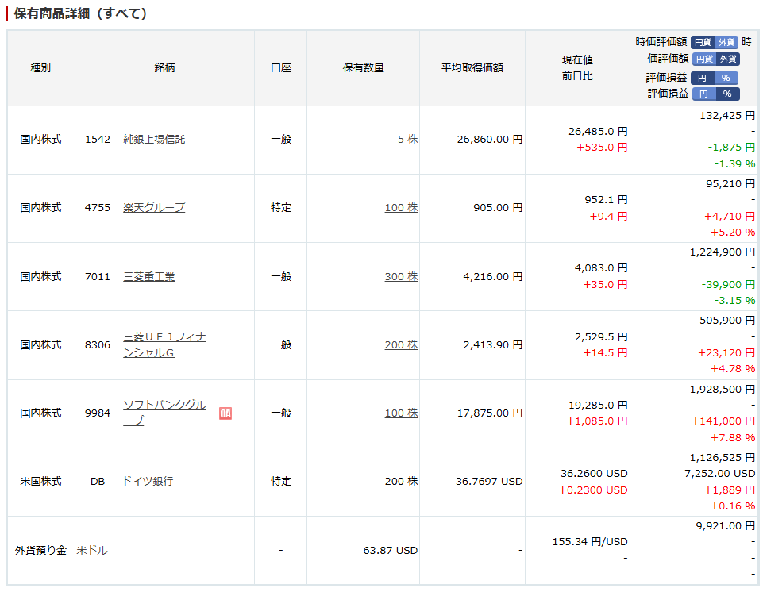Click the 米ドル foreign deposit link
The image size is (763, 592).
click(x=92, y=551)
